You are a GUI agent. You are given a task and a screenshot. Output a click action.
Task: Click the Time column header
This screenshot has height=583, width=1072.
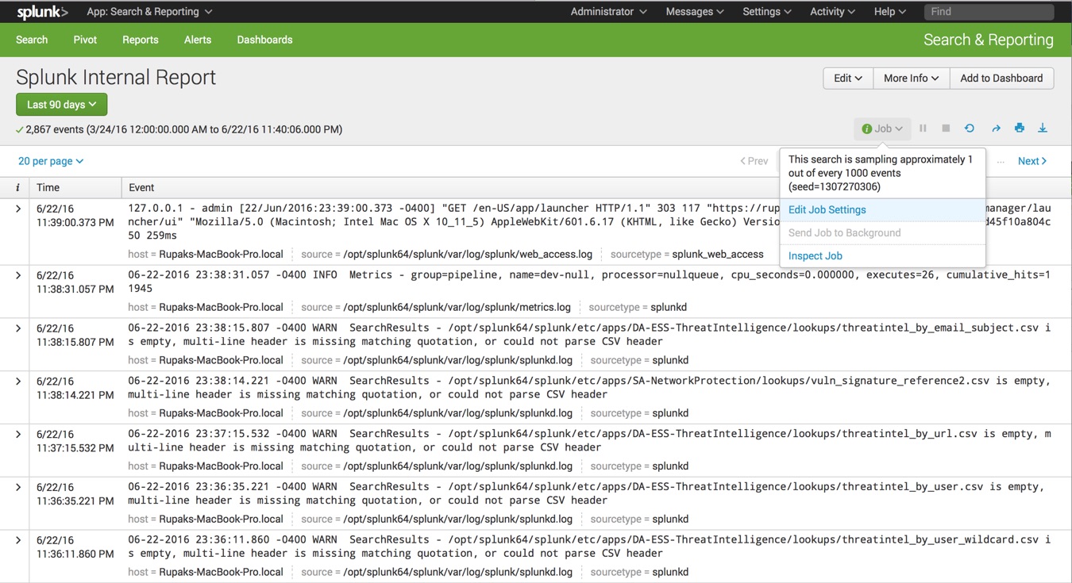click(75, 188)
